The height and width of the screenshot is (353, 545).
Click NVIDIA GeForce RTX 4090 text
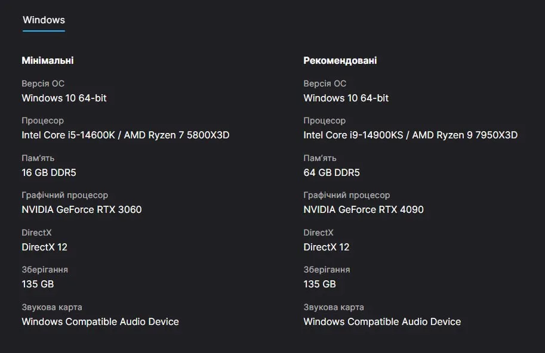(x=364, y=210)
